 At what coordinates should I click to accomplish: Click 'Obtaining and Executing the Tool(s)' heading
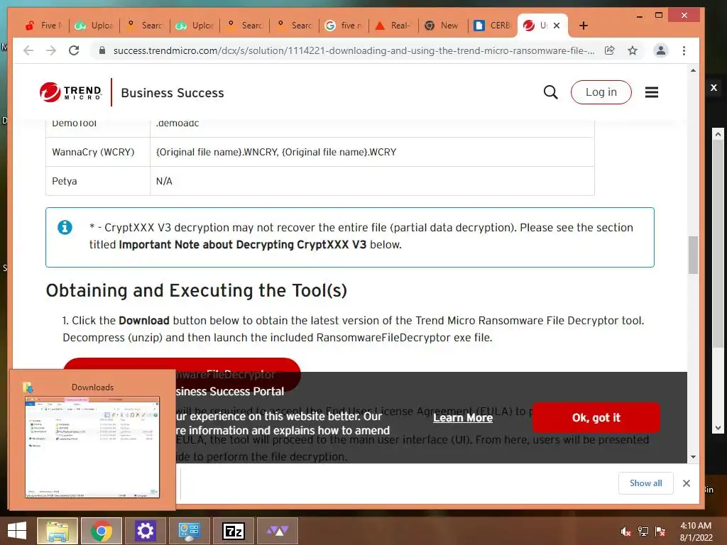[x=197, y=290]
